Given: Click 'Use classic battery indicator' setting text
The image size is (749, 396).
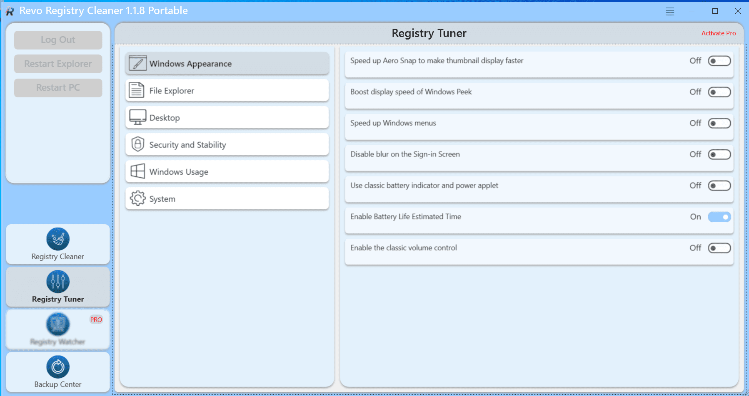Looking at the screenshot, I should [x=424, y=186].
